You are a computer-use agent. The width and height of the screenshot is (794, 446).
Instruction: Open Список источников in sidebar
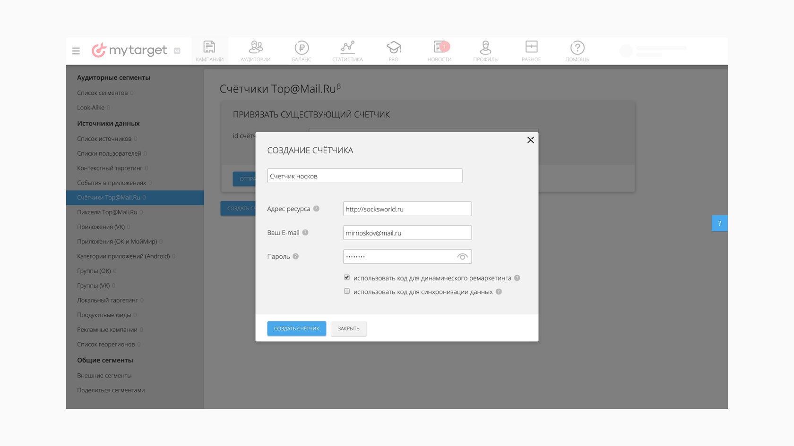pyautogui.click(x=104, y=139)
